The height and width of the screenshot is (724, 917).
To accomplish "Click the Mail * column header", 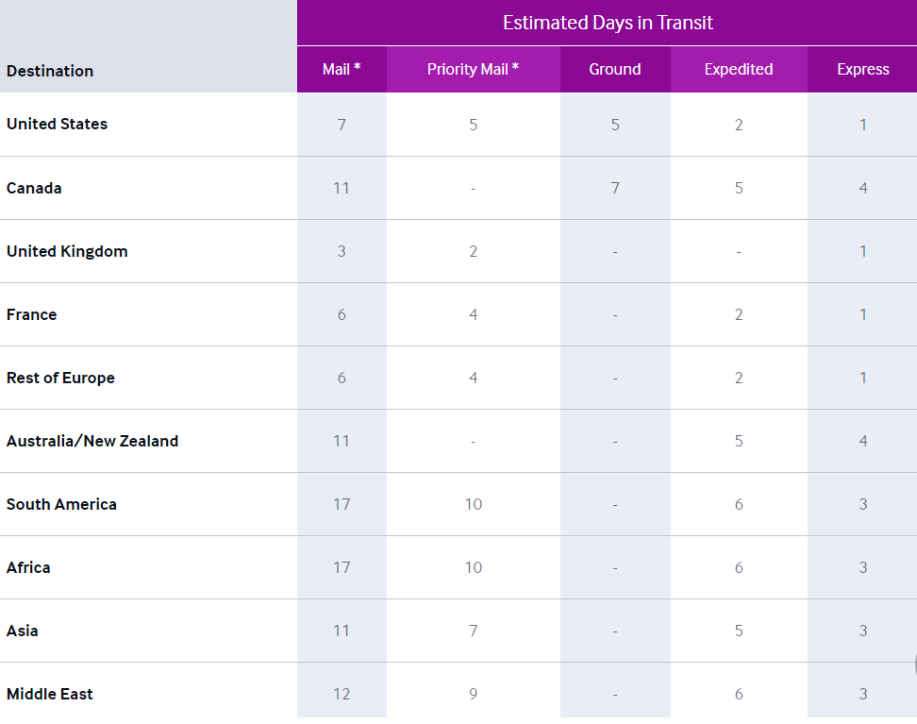I will click(342, 69).
